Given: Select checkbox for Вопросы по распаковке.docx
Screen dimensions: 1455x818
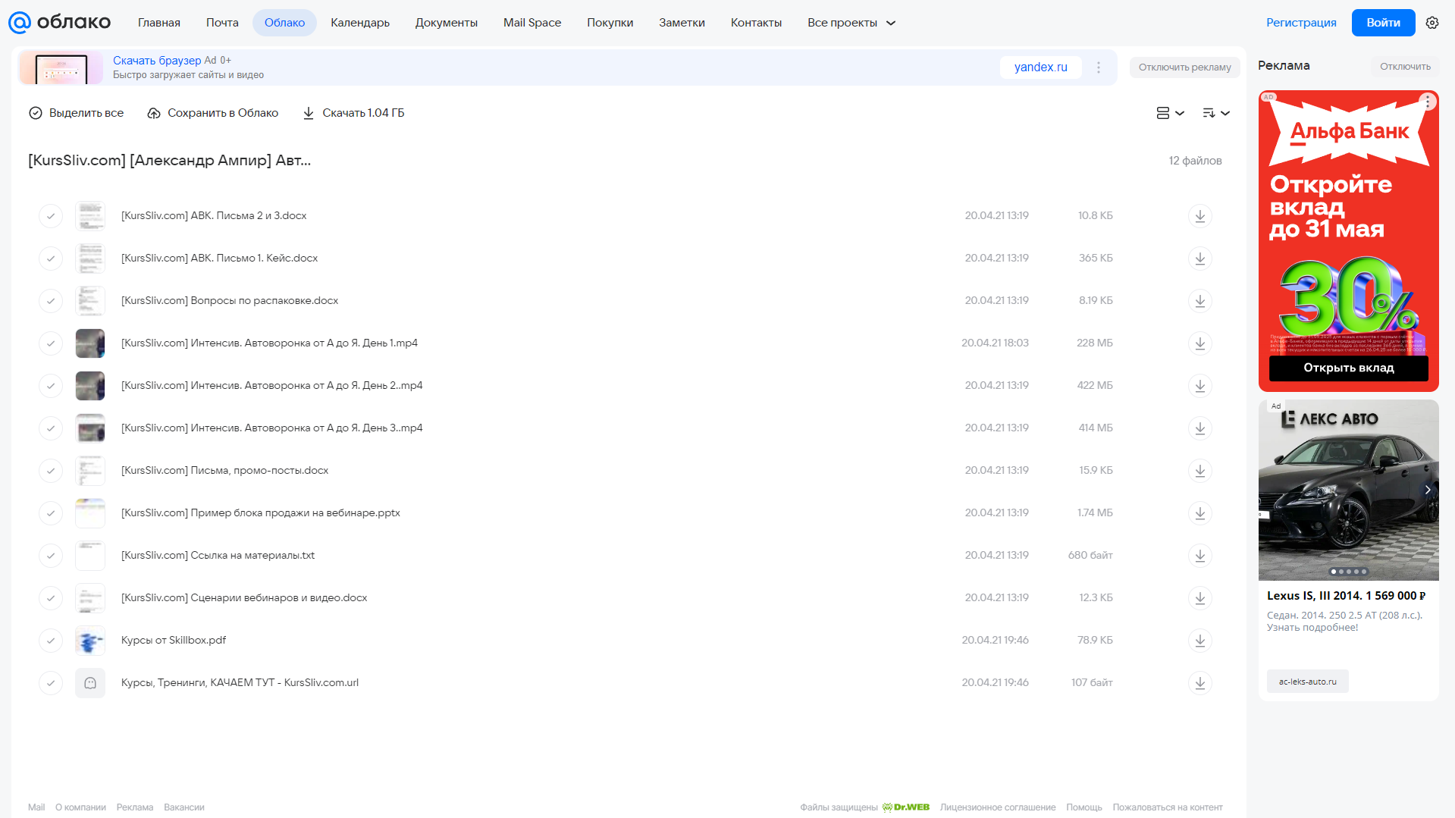Looking at the screenshot, I should click(51, 301).
